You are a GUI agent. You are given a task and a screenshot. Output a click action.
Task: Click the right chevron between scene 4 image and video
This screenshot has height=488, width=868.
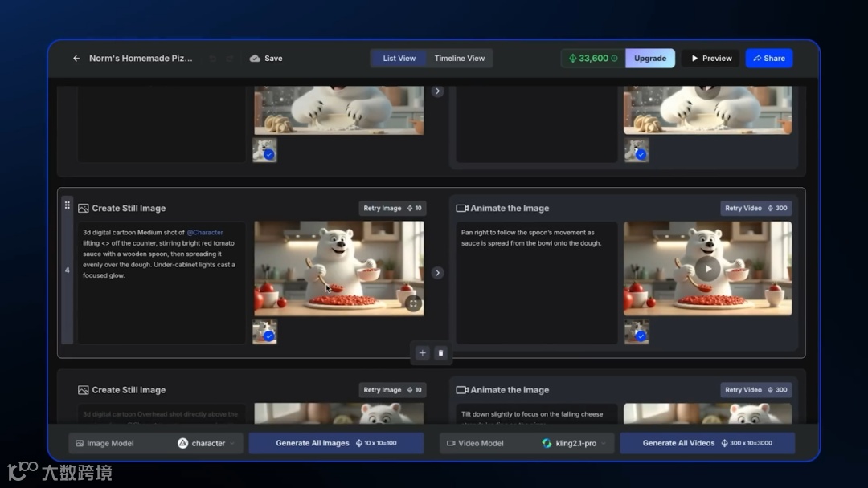click(x=437, y=272)
